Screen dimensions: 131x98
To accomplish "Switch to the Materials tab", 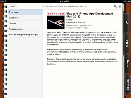I will [x=128, y=84].
